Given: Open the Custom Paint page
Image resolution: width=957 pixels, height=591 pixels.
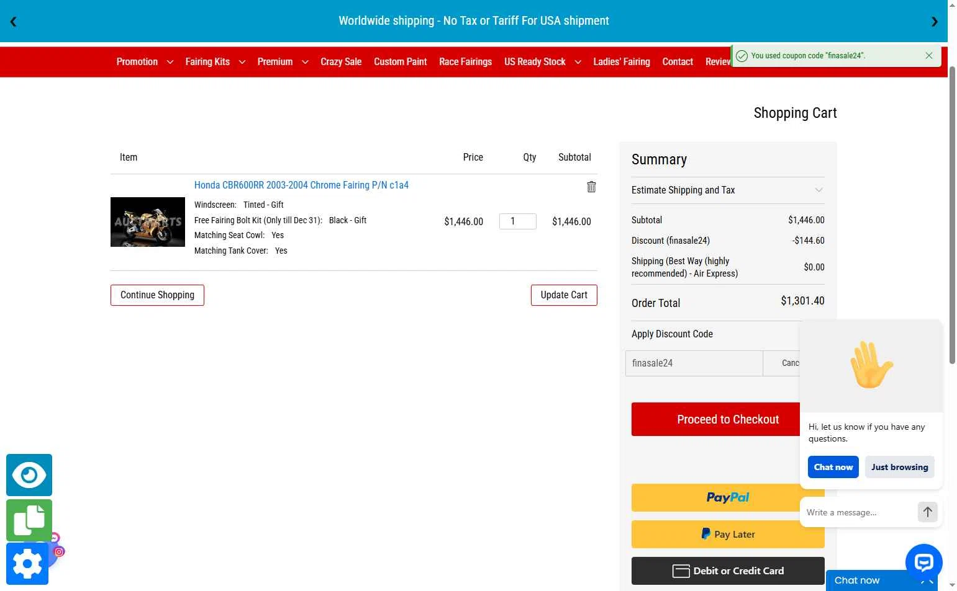Looking at the screenshot, I should 400,62.
